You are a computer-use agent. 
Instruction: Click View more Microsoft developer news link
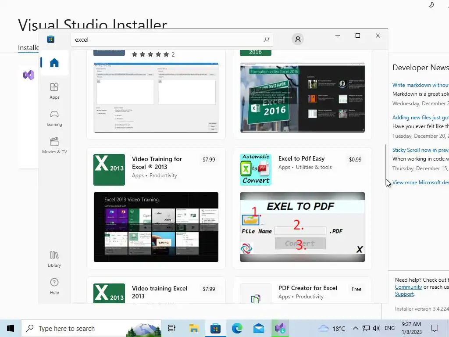(420, 183)
